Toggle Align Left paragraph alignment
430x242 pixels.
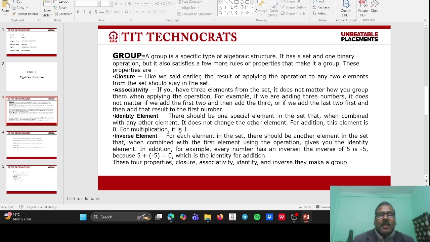137,12
